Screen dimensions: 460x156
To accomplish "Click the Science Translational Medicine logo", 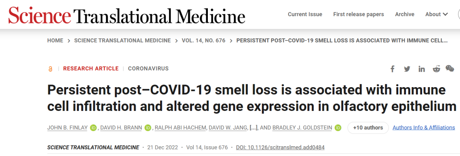I will click(127, 15).
